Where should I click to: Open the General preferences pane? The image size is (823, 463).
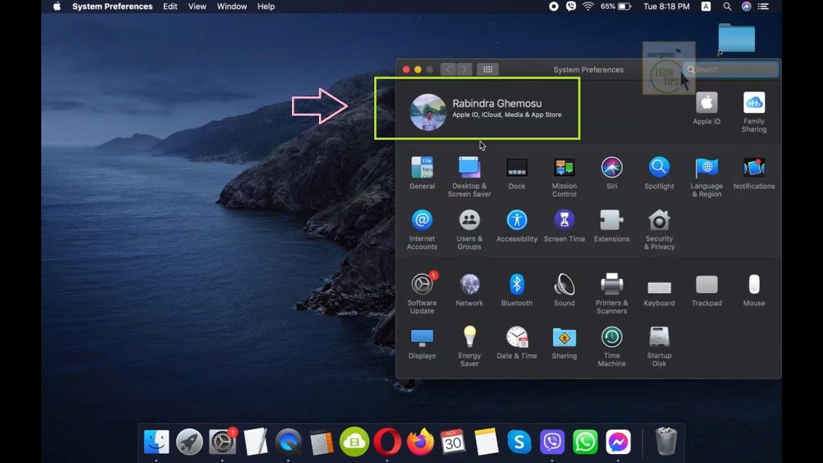(x=422, y=173)
